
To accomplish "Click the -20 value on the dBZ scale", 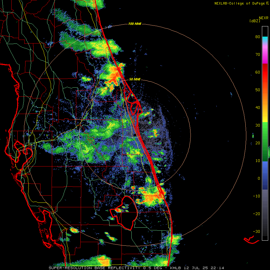I will (256, 214).
